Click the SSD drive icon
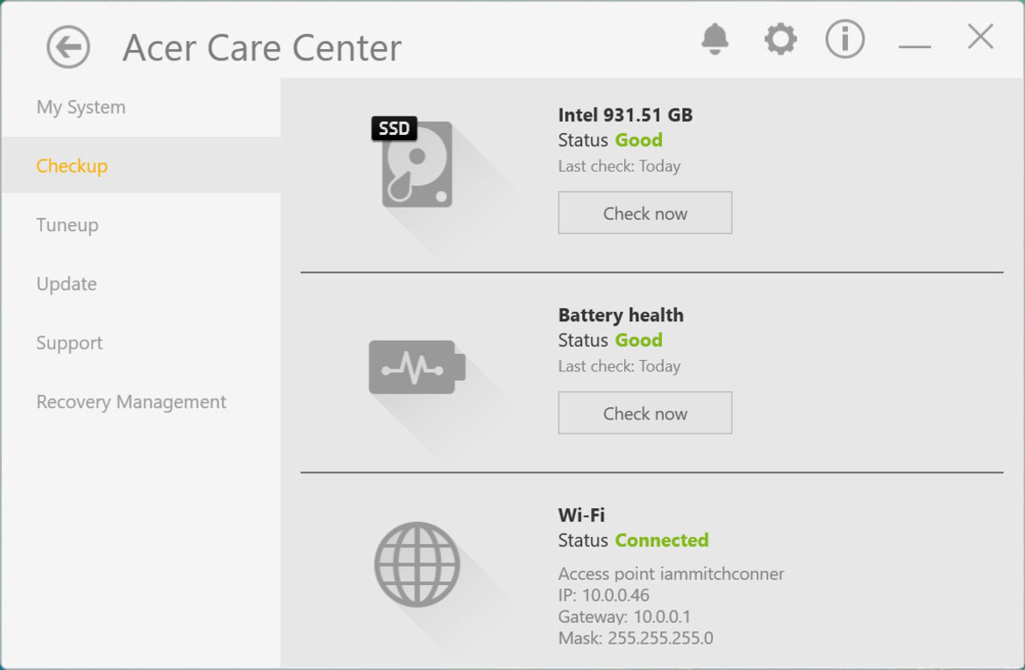This screenshot has width=1025, height=670. tap(412, 162)
